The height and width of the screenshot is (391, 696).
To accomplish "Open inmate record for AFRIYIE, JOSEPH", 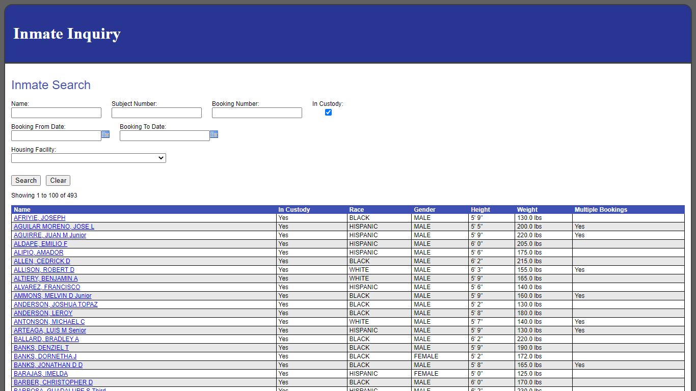I will [39, 217].
